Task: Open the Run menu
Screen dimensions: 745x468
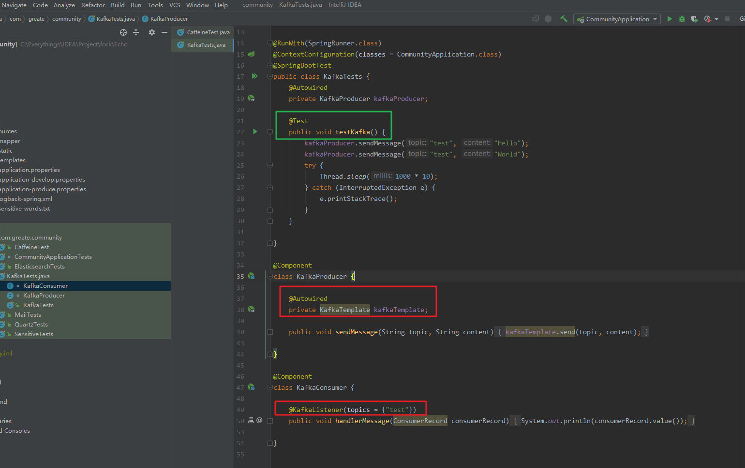Action: click(x=136, y=5)
